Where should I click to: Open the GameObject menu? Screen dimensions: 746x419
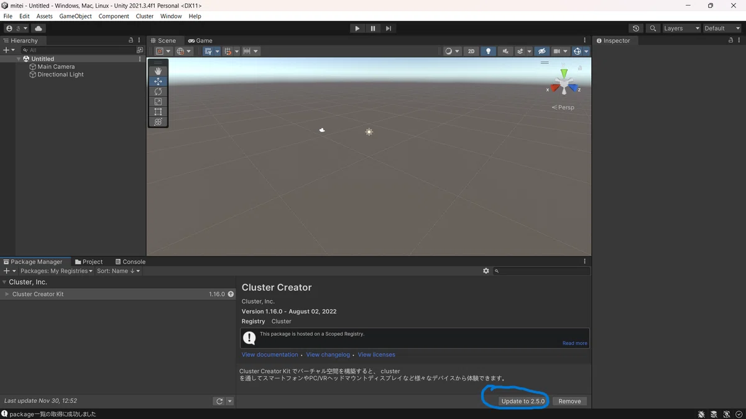(x=75, y=16)
